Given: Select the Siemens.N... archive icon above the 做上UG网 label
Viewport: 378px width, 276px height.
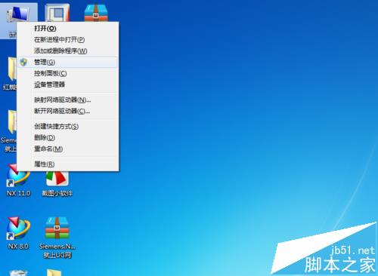Looking at the screenshot, I should coord(57,228).
